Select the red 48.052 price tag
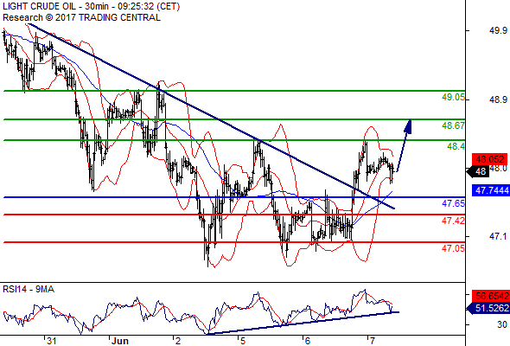510x346 pixels. click(489, 159)
